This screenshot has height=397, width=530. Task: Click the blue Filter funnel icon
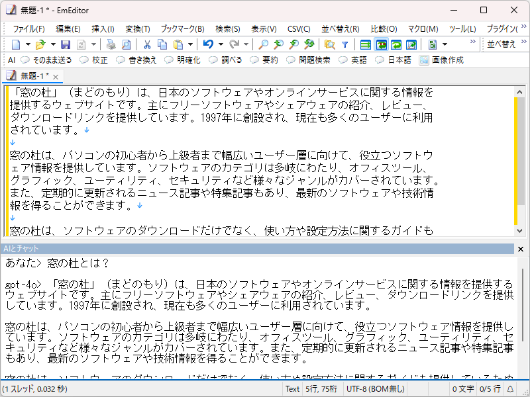tap(344, 44)
